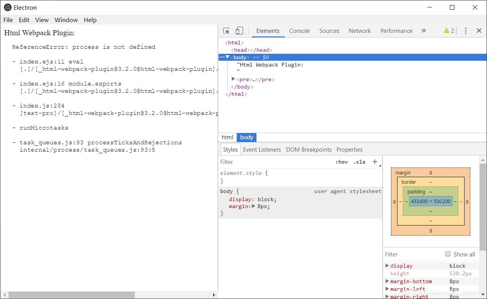
Task: Click the box model content size 433.600 × 530.200
Action: pyautogui.click(x=430, y=201)
